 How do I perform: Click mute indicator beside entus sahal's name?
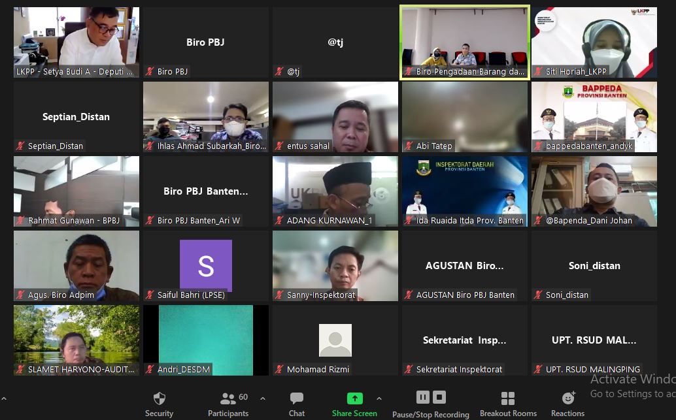coord(278,146)
